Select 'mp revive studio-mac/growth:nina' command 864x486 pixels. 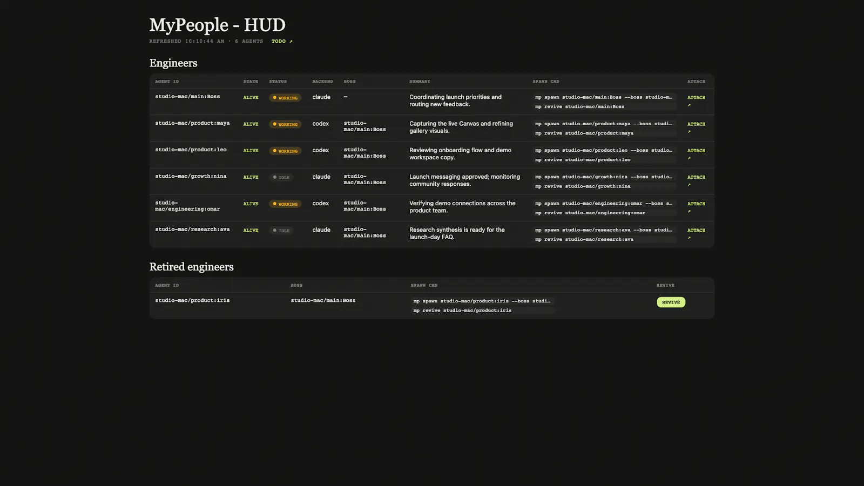click(604, 186)
